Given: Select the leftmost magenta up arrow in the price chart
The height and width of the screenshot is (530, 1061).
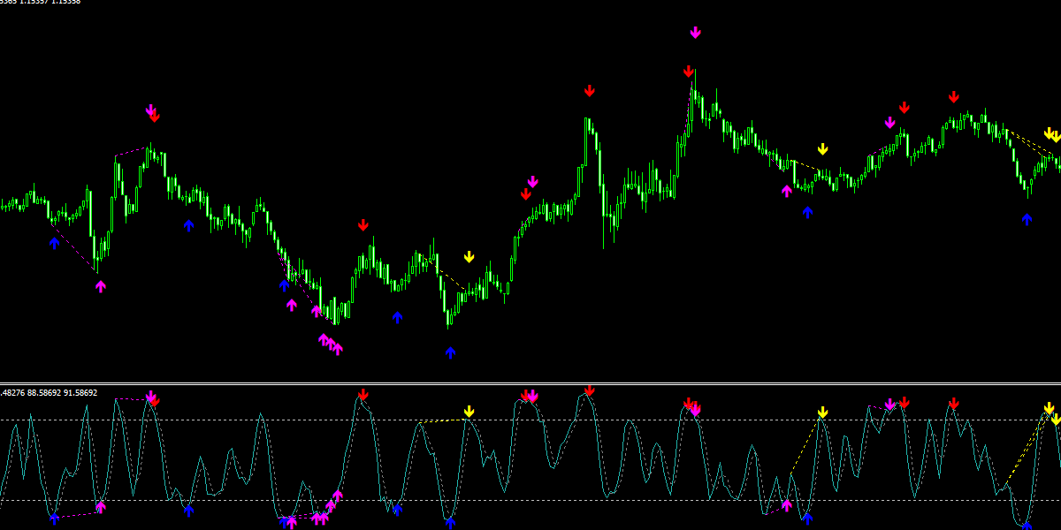Looking at the screenshot, I should coord(100,286).
